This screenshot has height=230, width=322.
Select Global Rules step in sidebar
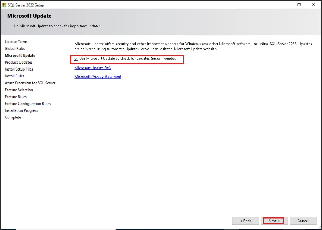[x=15, y=49]
